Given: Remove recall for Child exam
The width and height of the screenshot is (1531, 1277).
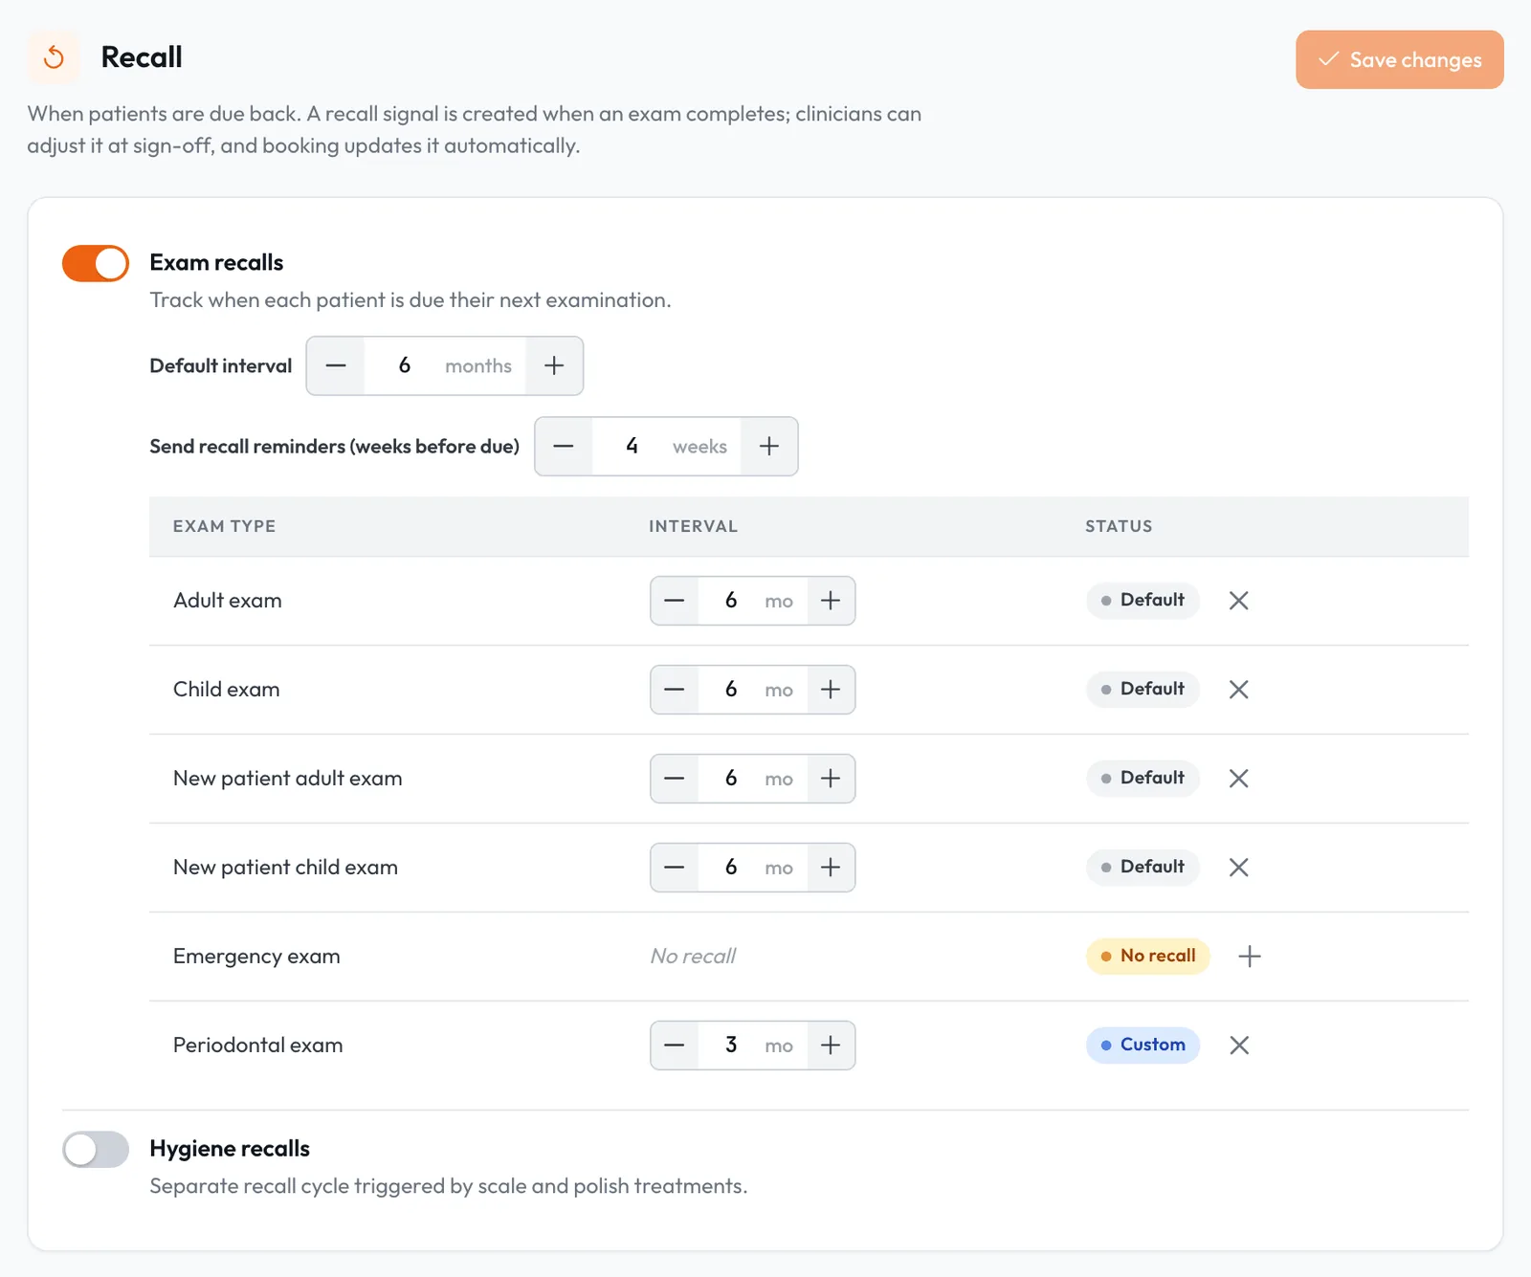Looking at the screenshot, I should pos(1239,690).
